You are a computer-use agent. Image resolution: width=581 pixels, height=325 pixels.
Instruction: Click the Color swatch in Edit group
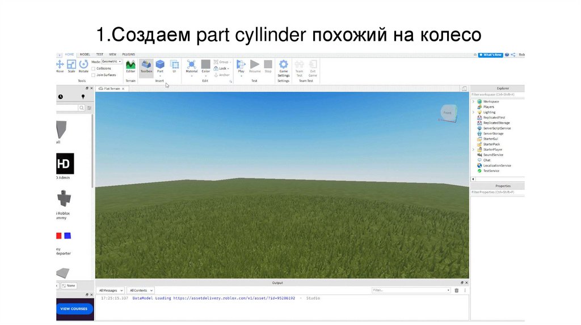(x=205, y=65)
